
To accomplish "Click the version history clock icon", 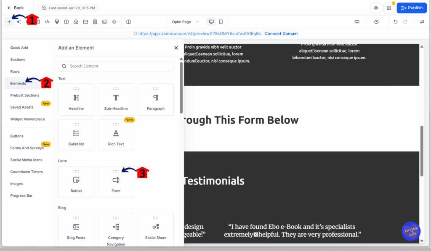I will (x=377, y=22).
